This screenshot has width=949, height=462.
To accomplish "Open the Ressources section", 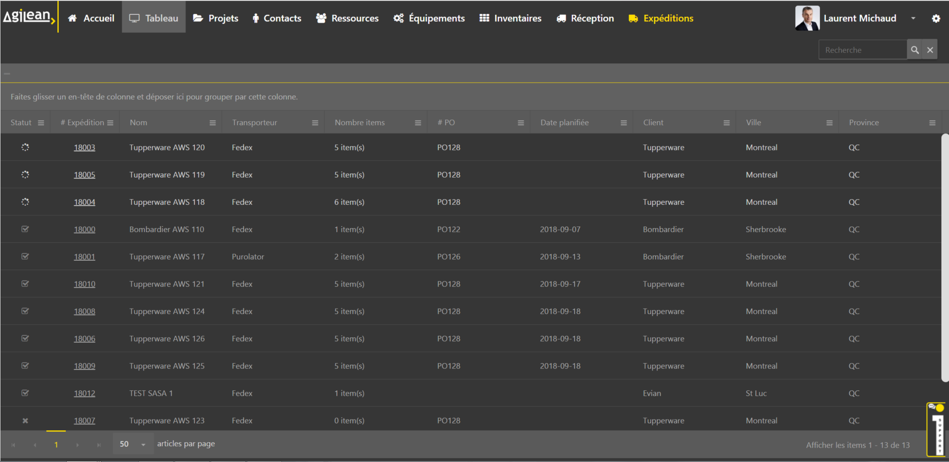I will [x=347, y=18].
